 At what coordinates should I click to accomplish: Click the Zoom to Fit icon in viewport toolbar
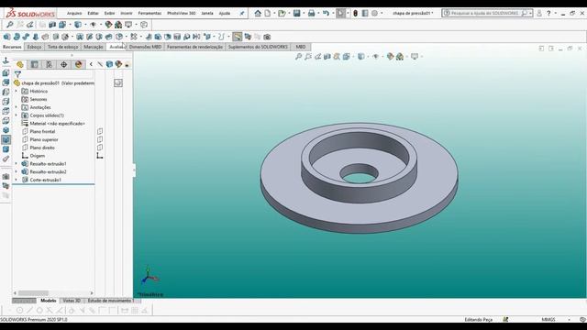[x=298, y=57]
